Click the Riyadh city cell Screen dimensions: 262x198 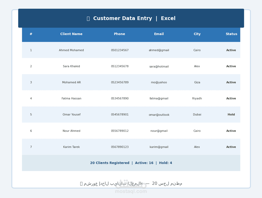(197, 99)
